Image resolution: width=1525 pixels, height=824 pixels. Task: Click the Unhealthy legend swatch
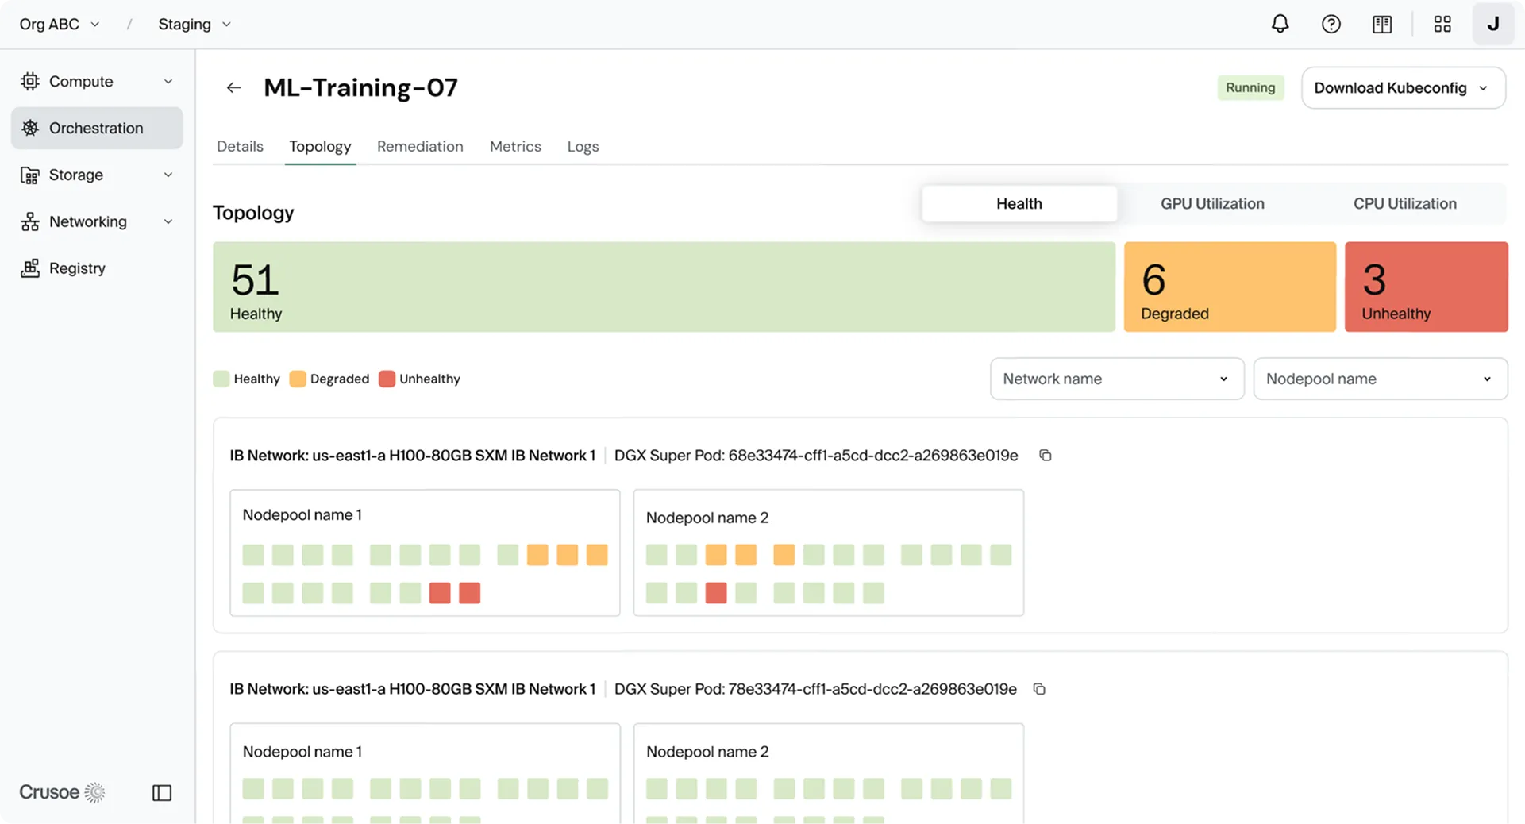(387, 379)
